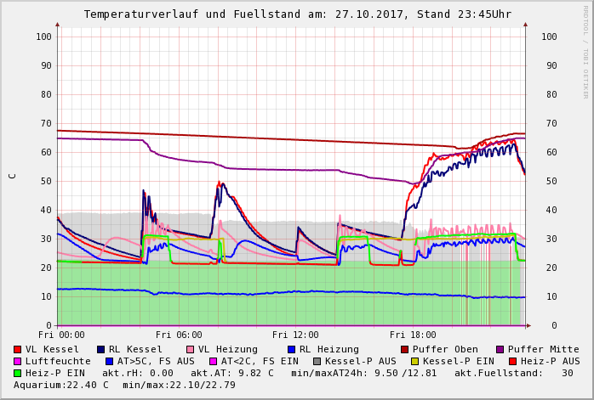This screenshot has height=400, width=594.
Task: Click the magenta Luftfeuchte legend swatch
Action: pos(18,362)
